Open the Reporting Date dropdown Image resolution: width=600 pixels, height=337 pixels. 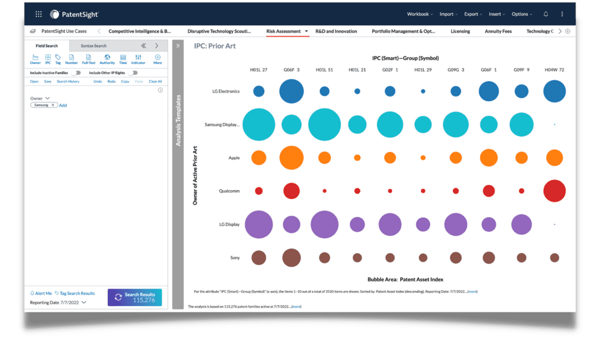coord(83,302)
